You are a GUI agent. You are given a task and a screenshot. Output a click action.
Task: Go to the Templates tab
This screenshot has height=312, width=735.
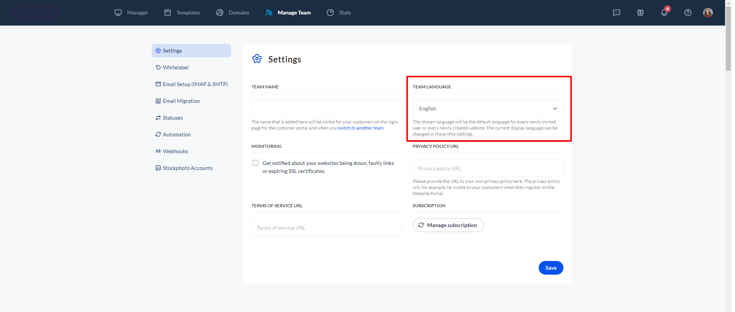click(x=182, y=13)
